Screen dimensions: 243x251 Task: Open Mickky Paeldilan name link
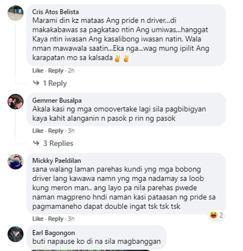click(57, 161)
